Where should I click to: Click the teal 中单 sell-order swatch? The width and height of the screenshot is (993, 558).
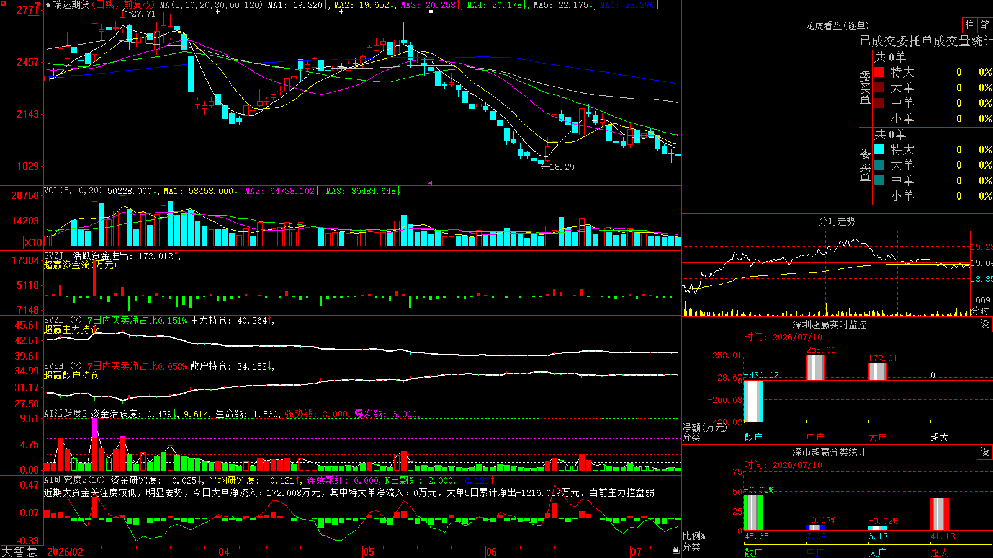[x=879, y=180]
